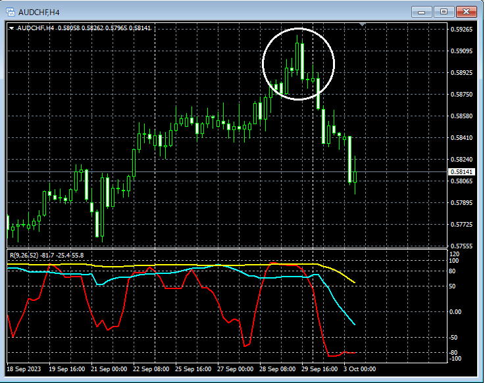Click the 0.57725 price scale label
The height and width of the screenshot is (383, 485).
point(461,224)
